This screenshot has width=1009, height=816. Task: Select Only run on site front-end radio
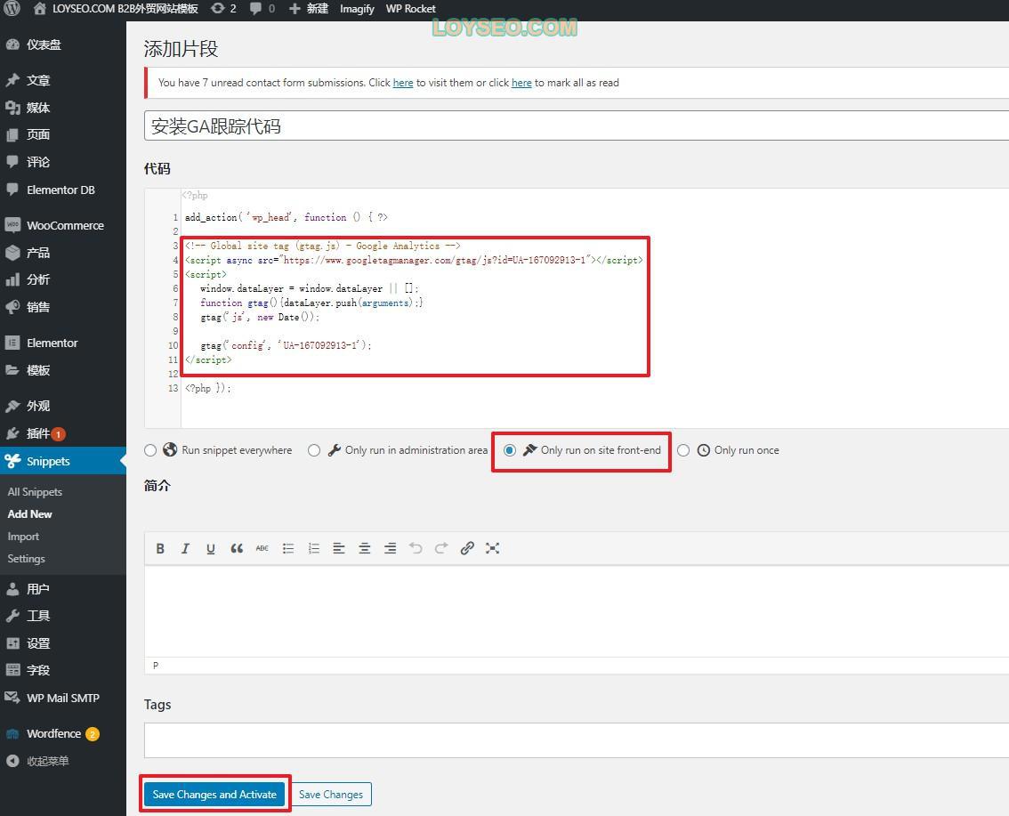coord(509,450)
